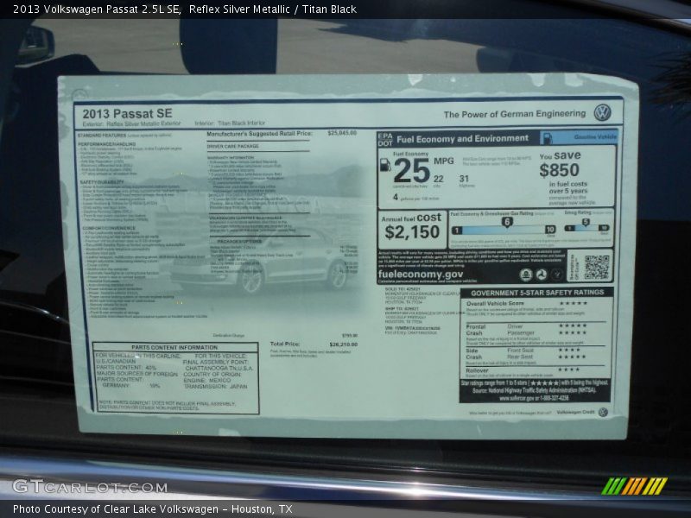
Task: Click the EPA DOT badge
Action: (384, 139)
